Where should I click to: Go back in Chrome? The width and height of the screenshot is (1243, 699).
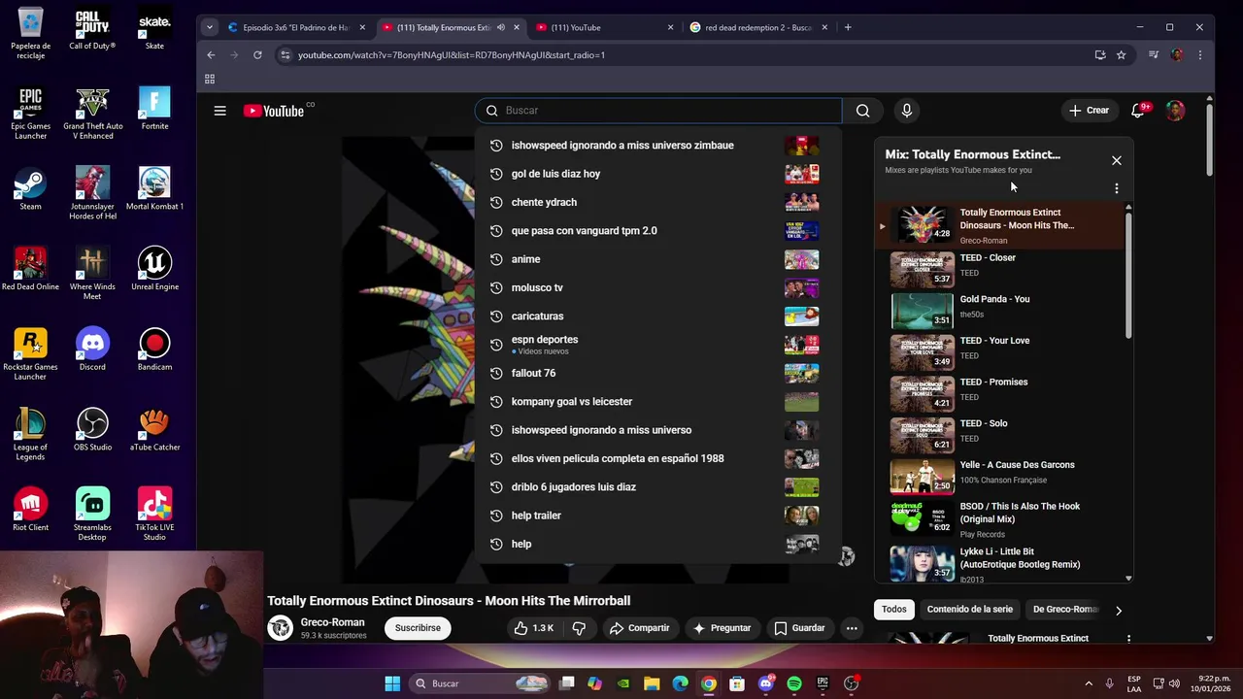click(211, 55)
